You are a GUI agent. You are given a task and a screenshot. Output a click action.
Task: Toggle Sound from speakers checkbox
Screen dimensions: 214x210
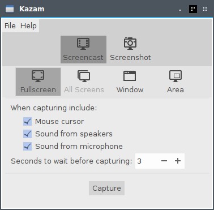coord(28,134)
